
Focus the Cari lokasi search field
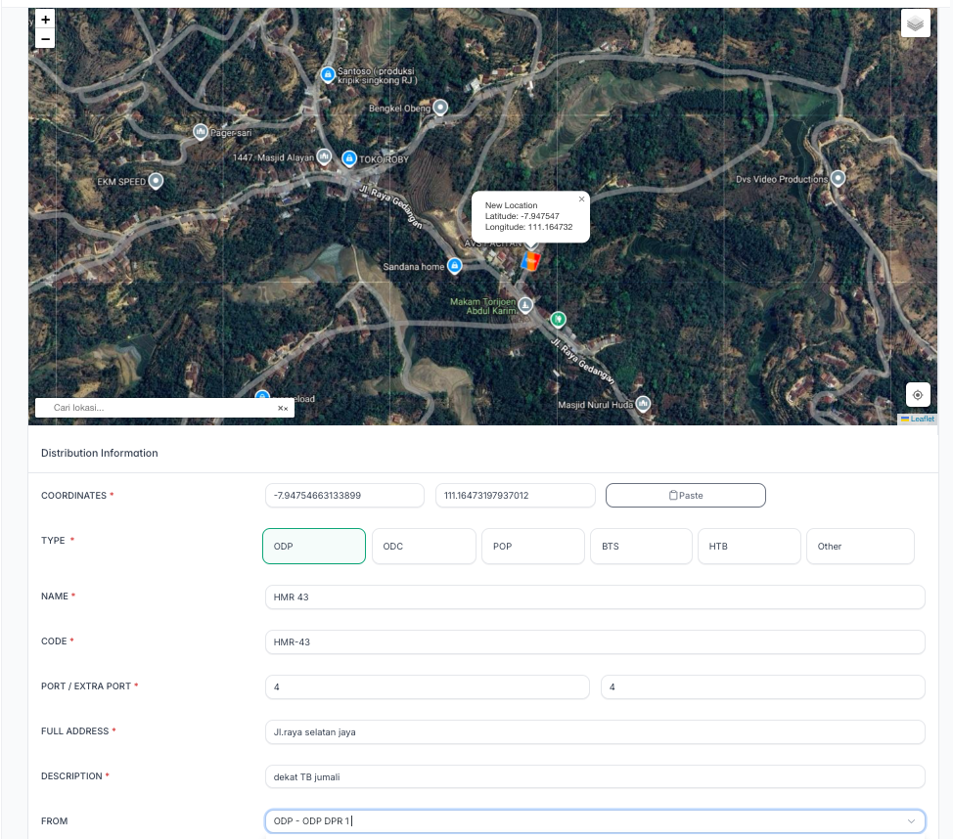[157, 408]
